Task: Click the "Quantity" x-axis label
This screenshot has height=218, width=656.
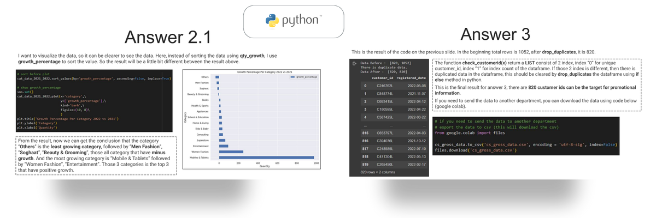Action: 265,166
